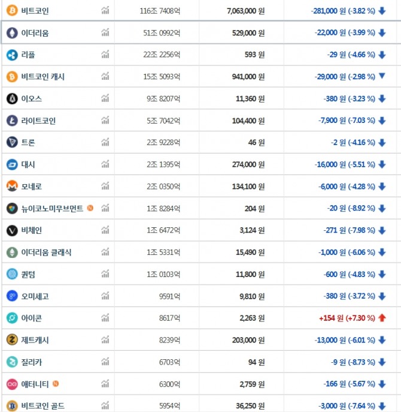The width and height of the screenshot is (401, 412).
Task: Click the 리플 coin logo
Action: click(12, 55)
